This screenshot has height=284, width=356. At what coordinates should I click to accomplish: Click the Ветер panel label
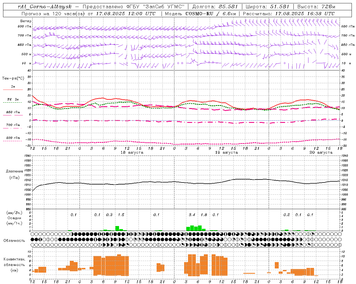point(26,21)
